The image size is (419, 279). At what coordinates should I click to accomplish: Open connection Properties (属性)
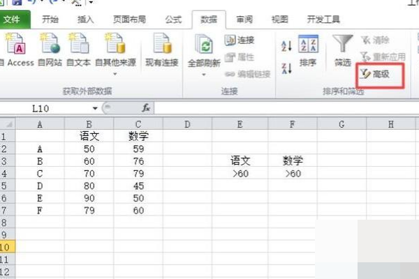240,57
